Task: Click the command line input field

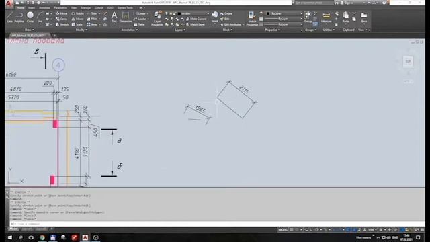Action: pos(216,224)
